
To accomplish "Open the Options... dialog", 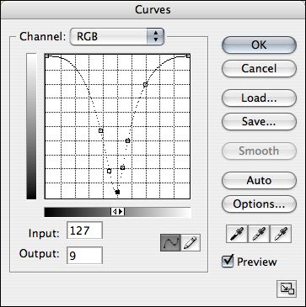I will [259, 204].
